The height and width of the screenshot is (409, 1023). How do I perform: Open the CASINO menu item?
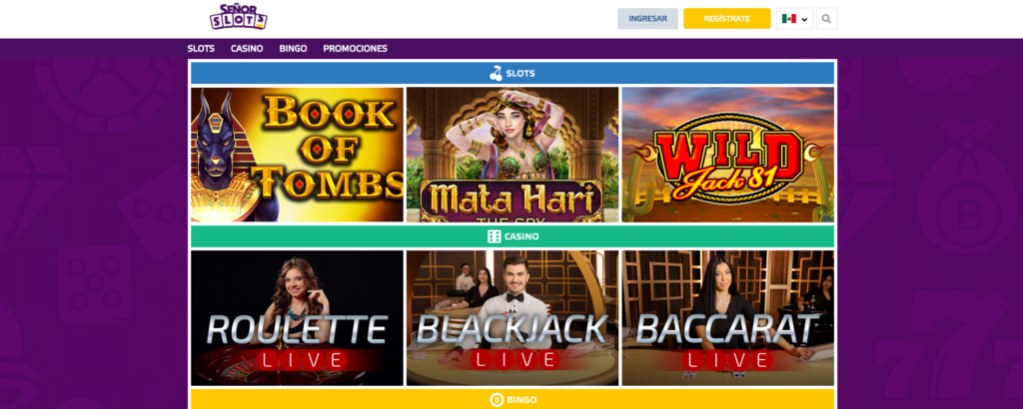pos(247,48)
